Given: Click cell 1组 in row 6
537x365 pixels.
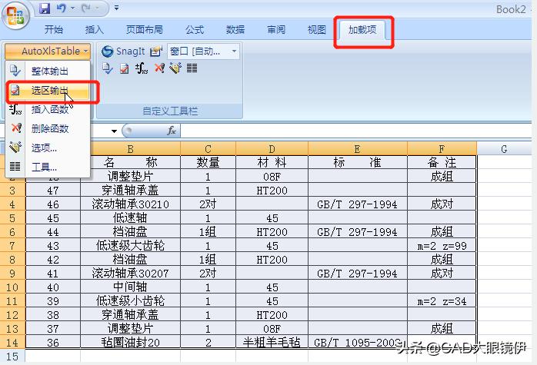Looking at the screenshot, I should point(208,232).
